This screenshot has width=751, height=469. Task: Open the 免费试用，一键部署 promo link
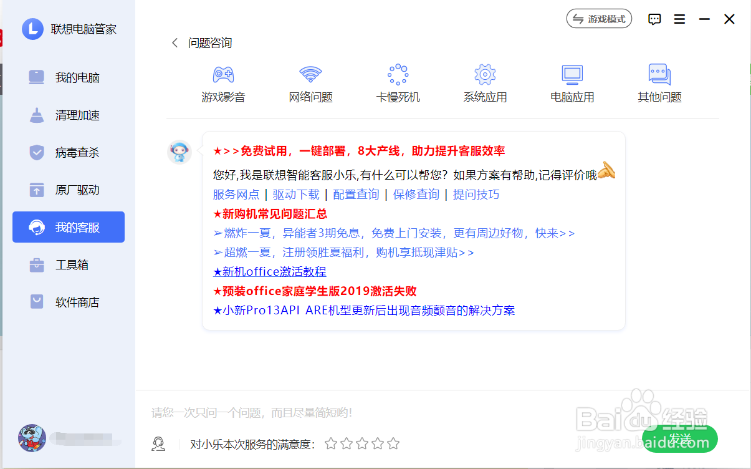point(359,151)
